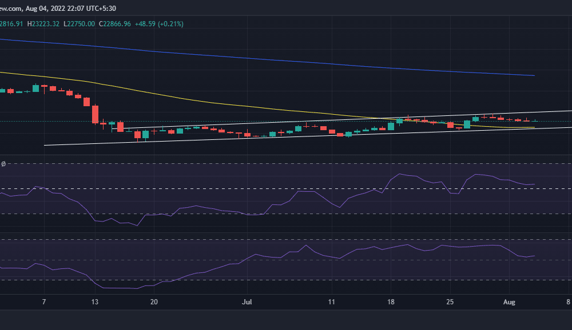572x330 pixels.
Task: Click the low value L22750.00
Action: [79, 24]
